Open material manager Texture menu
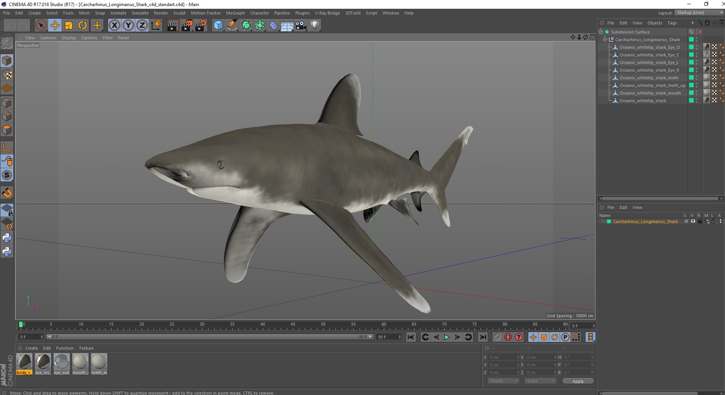This screenshot has width=725, height=395. click(x=86, y=348)
